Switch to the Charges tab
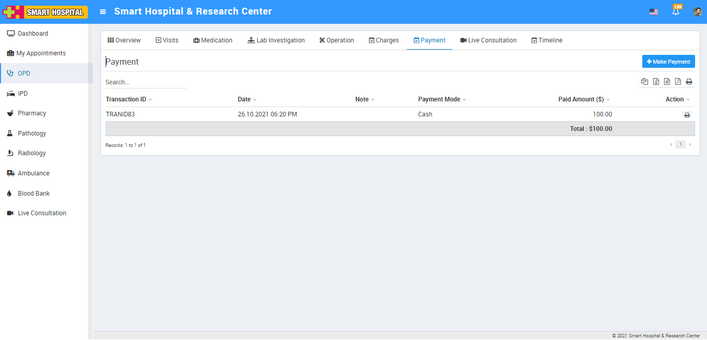 [384, 40]
